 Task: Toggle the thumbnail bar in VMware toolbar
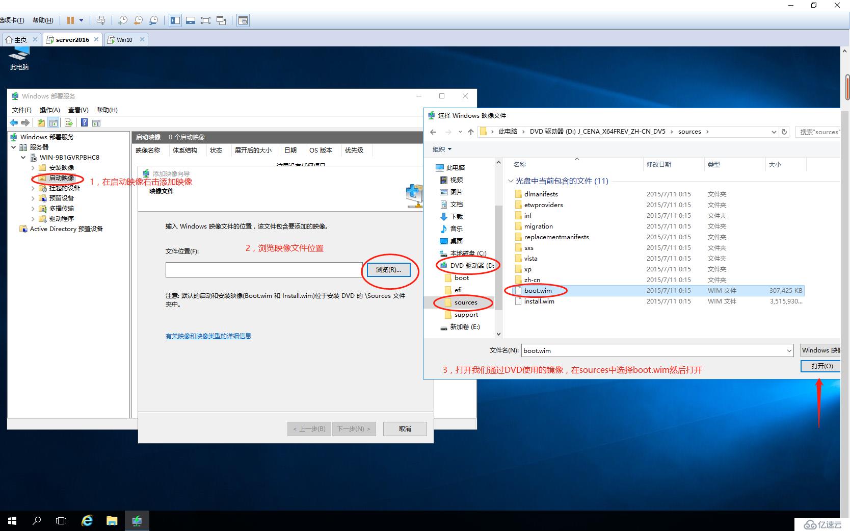[191, 20]
